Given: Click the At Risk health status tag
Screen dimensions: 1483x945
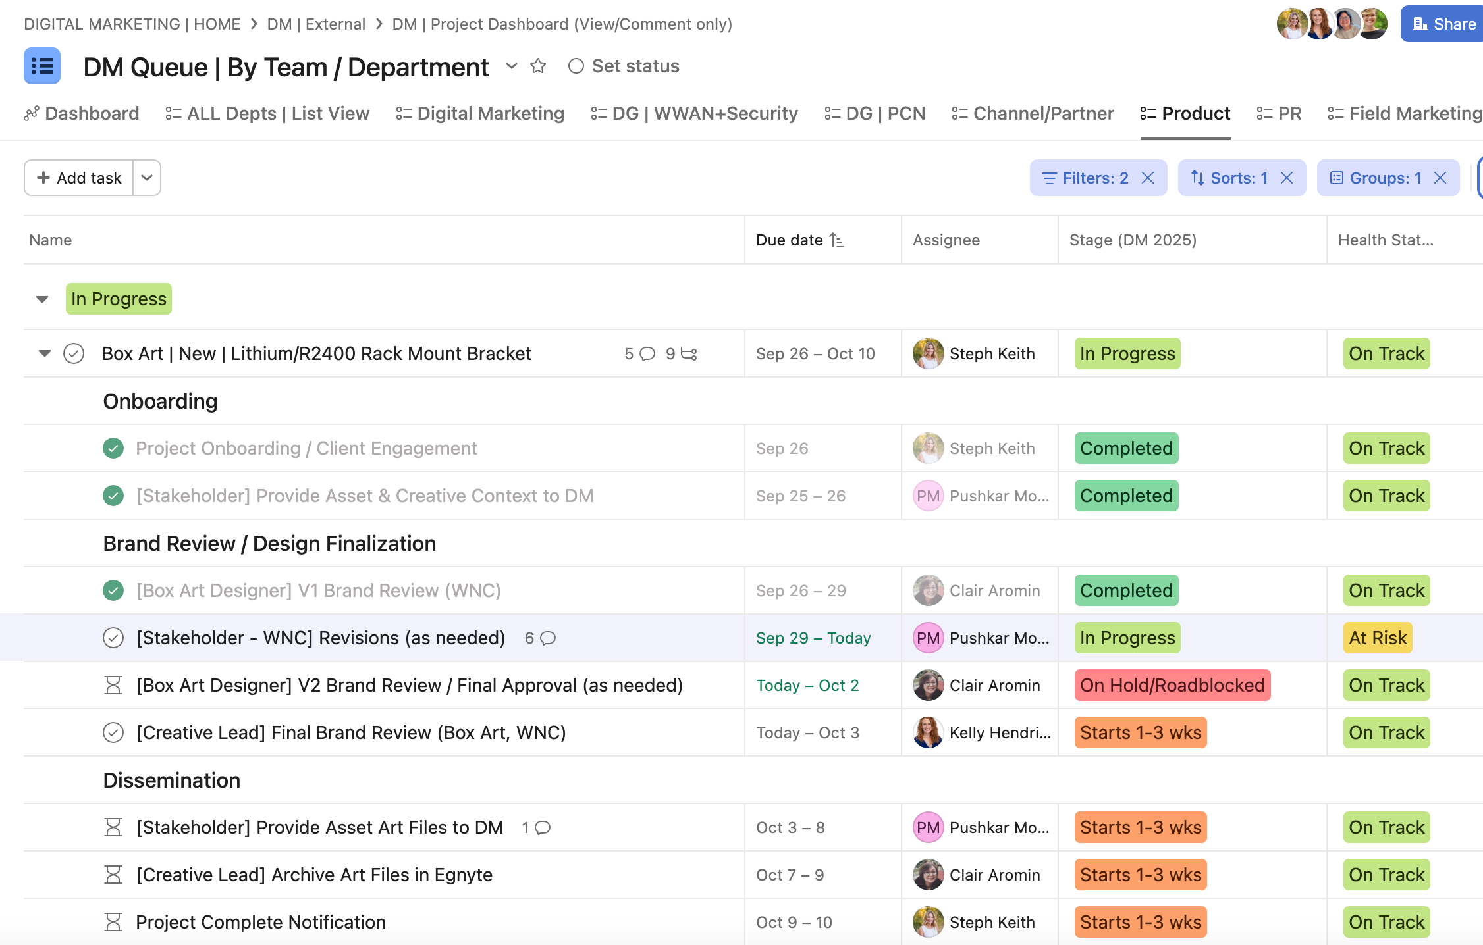Looking at the screenshot, I should click(x=1377, y=638).
